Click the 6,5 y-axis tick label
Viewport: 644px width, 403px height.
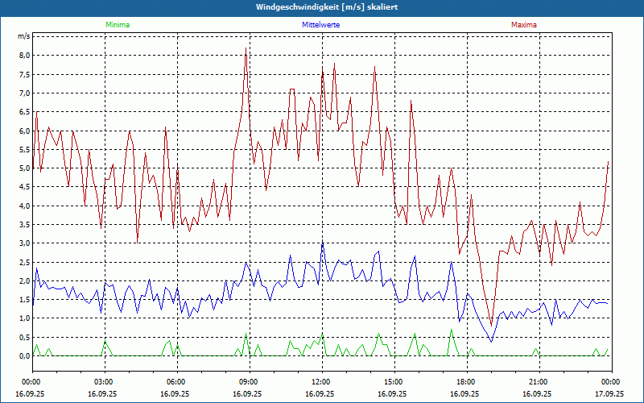tap(25, 112)
